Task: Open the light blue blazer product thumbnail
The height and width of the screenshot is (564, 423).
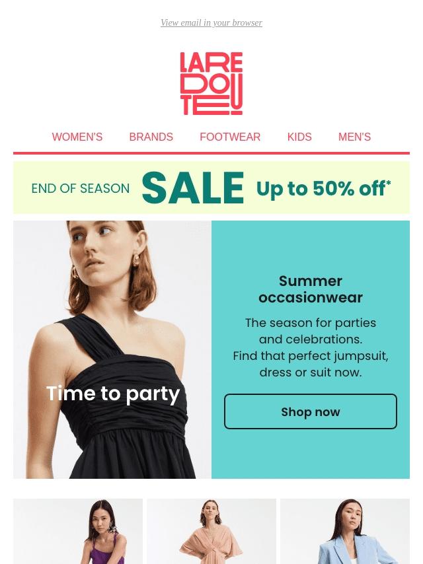Action: pyautogui.click(x=345, y=531)
